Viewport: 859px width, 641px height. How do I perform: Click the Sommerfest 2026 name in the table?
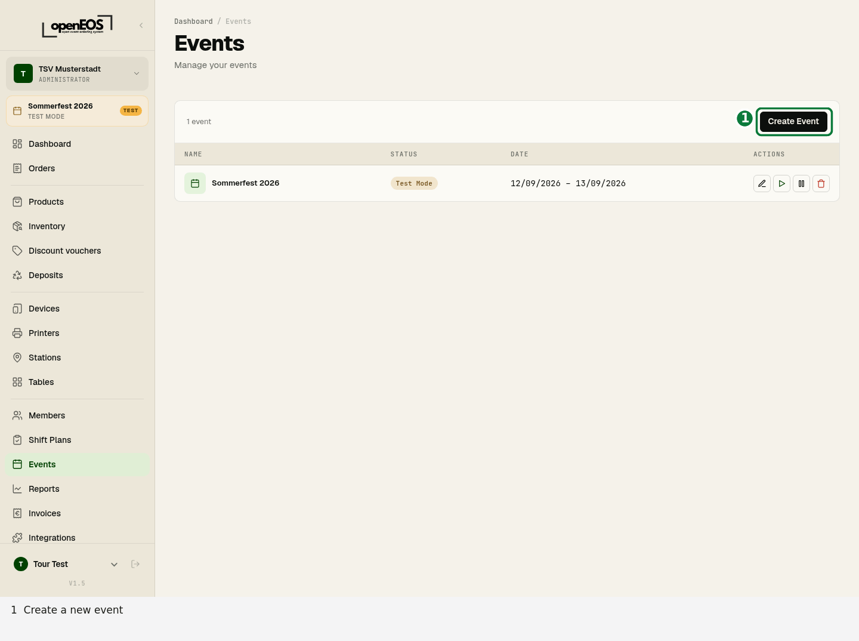tap(245, 183)
